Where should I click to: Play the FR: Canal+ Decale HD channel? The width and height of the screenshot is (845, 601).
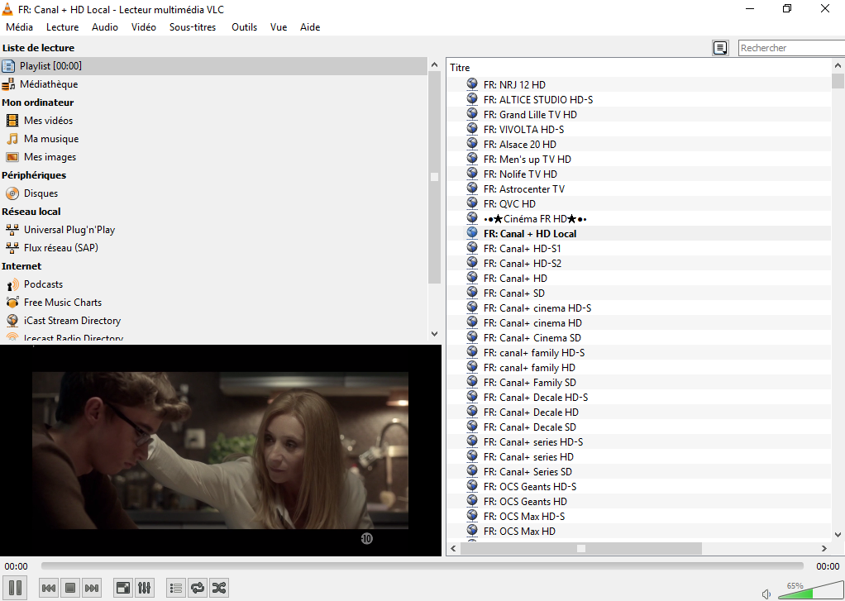click(x=530, y=412)
